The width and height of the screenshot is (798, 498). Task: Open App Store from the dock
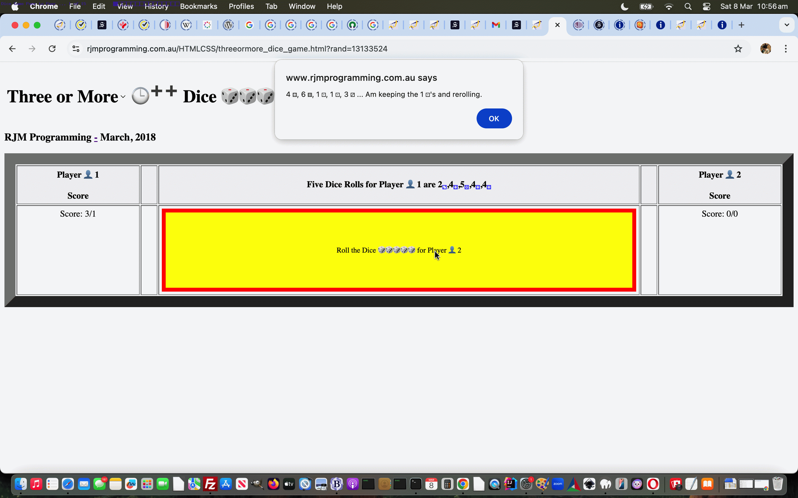pos(226,484)
